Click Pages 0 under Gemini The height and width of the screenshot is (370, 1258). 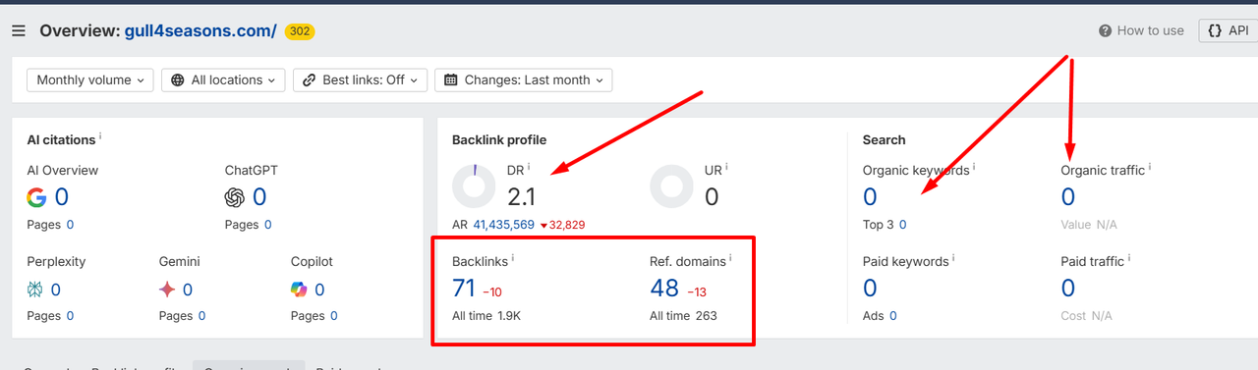tap(182, 316)
